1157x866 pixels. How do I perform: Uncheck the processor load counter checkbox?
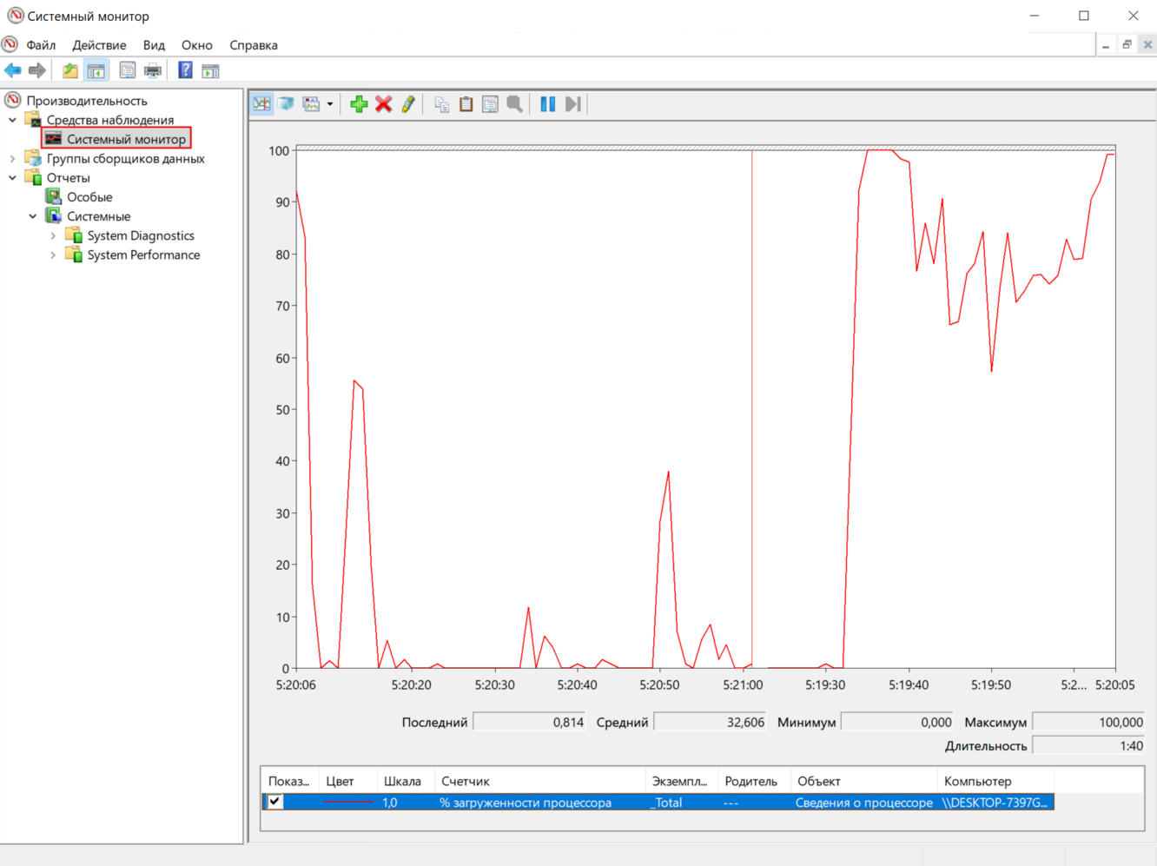tap(275, 802)
